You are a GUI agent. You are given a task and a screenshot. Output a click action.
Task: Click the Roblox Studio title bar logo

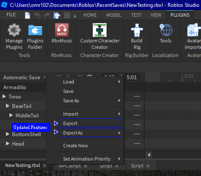coord(4,5)
